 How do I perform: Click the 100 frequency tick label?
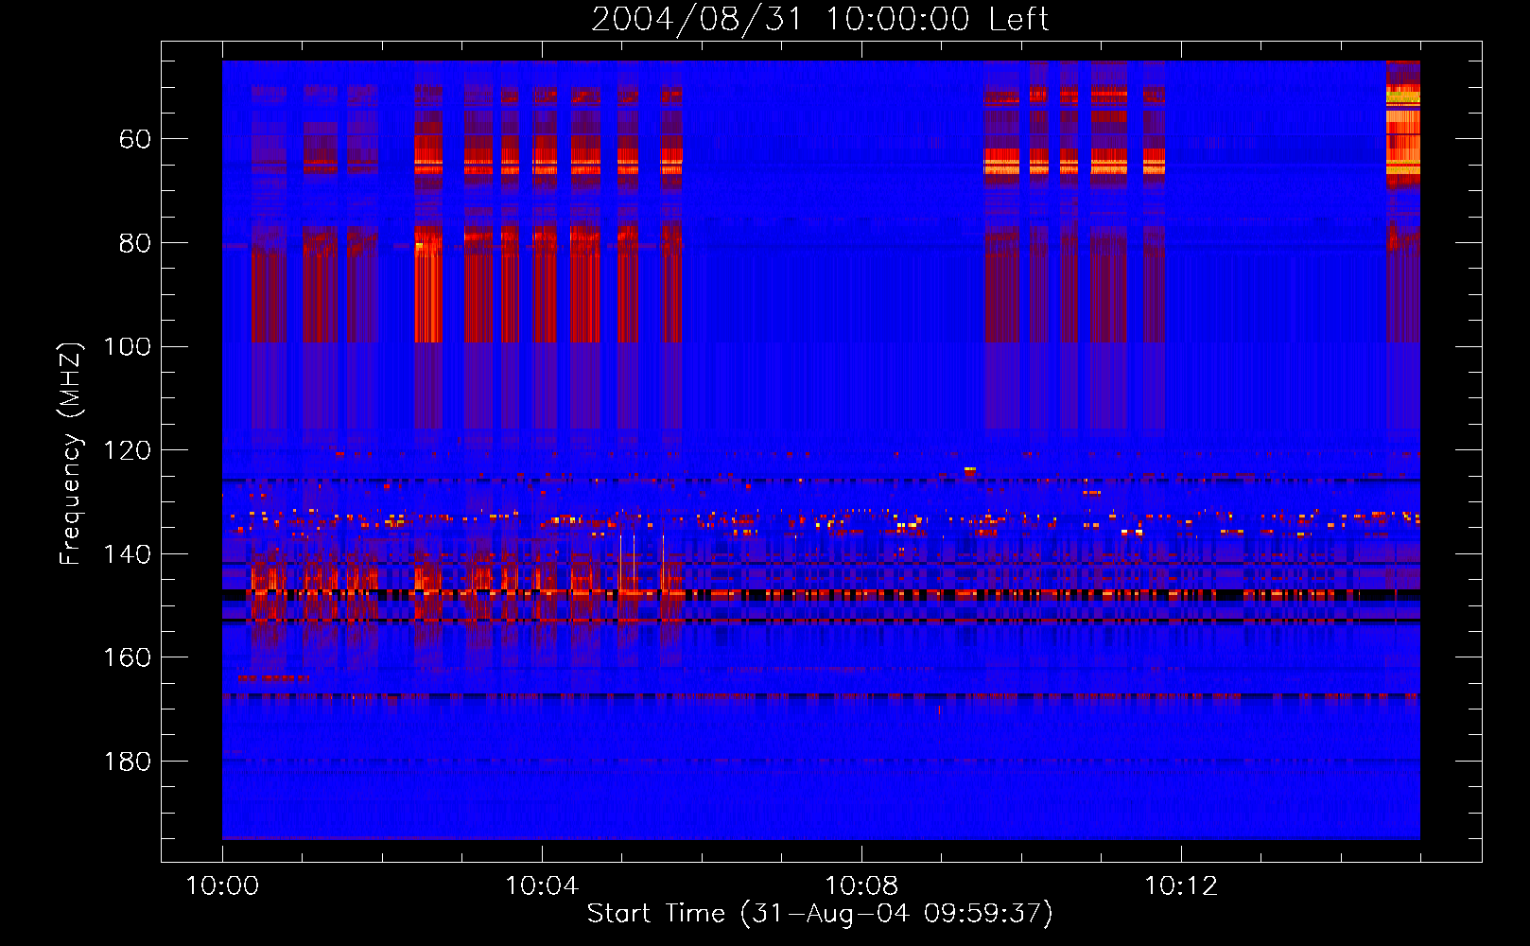click(x=127, y=347)
